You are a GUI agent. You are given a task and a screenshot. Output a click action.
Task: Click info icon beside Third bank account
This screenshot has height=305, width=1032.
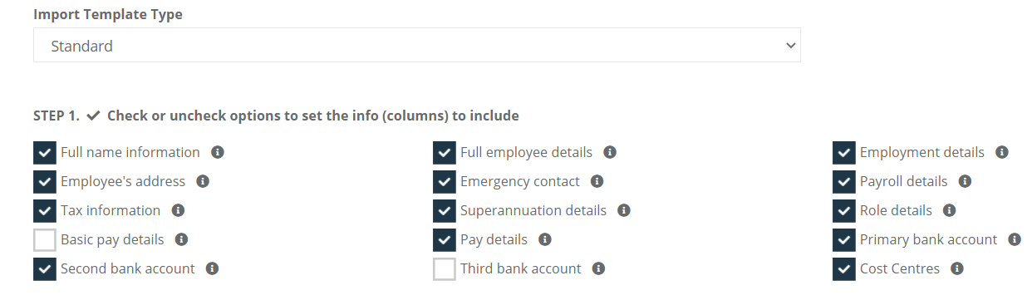click(599, 268)
